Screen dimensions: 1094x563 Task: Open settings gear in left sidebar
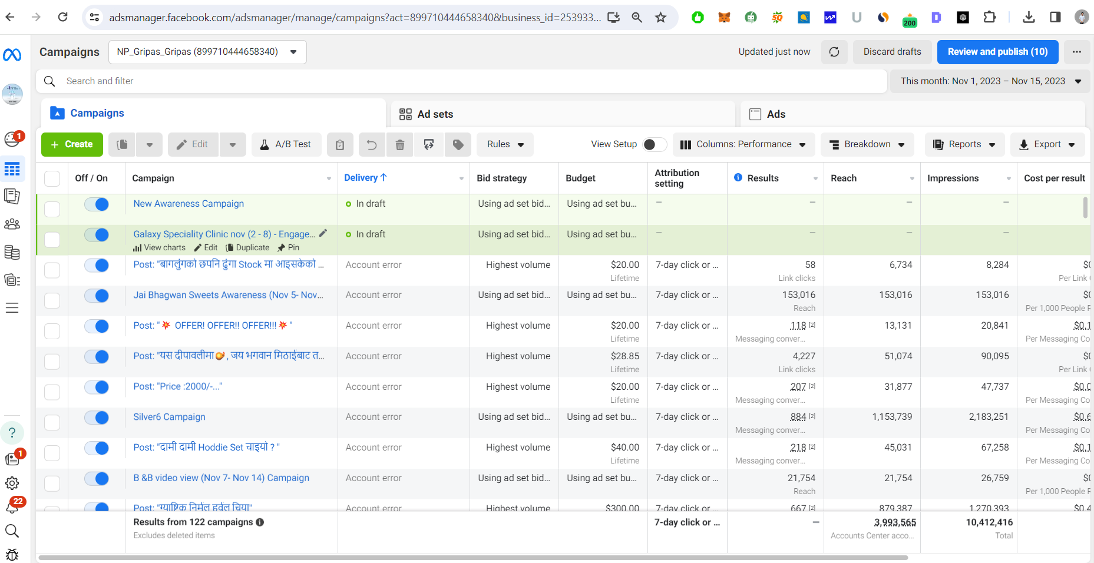click(x=12, y=483)
